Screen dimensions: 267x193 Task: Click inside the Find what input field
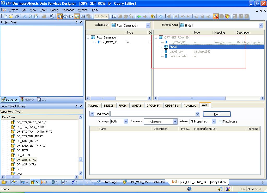click(x=153, y=114)
